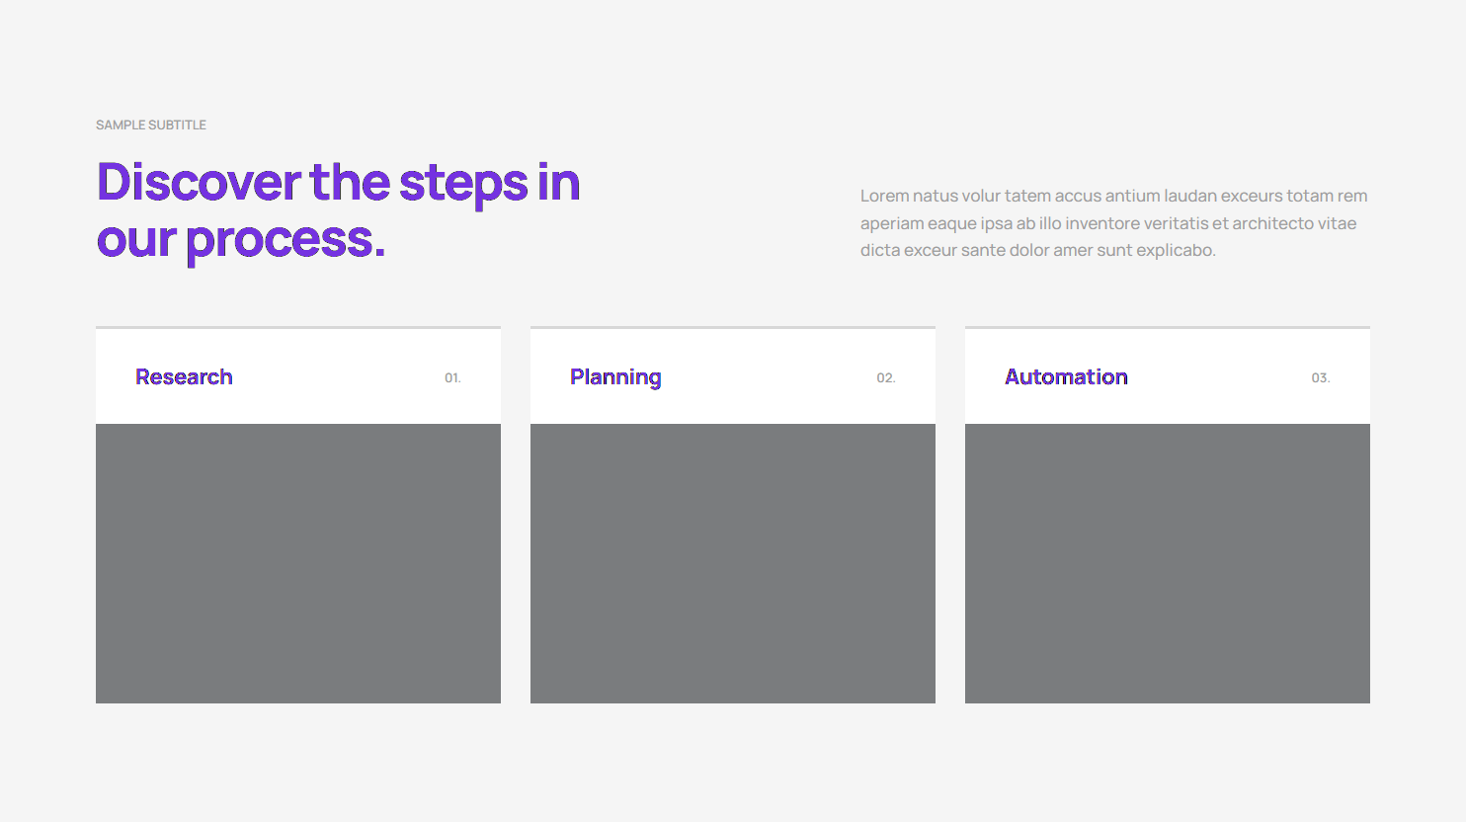Click the word "steps" in the headline
The image size is (1466, 822).
(x=463, y=185)
